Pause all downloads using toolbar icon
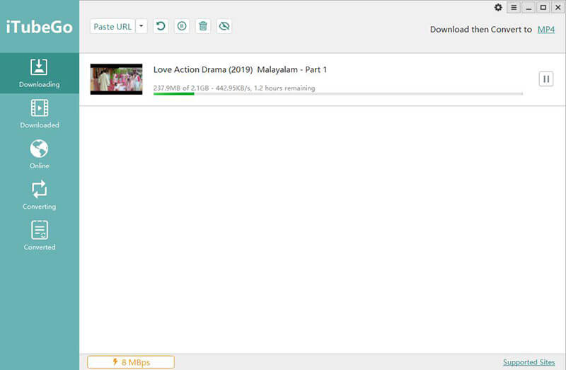The height and width of the screenshot is (370, 566). tap(182, 26)
